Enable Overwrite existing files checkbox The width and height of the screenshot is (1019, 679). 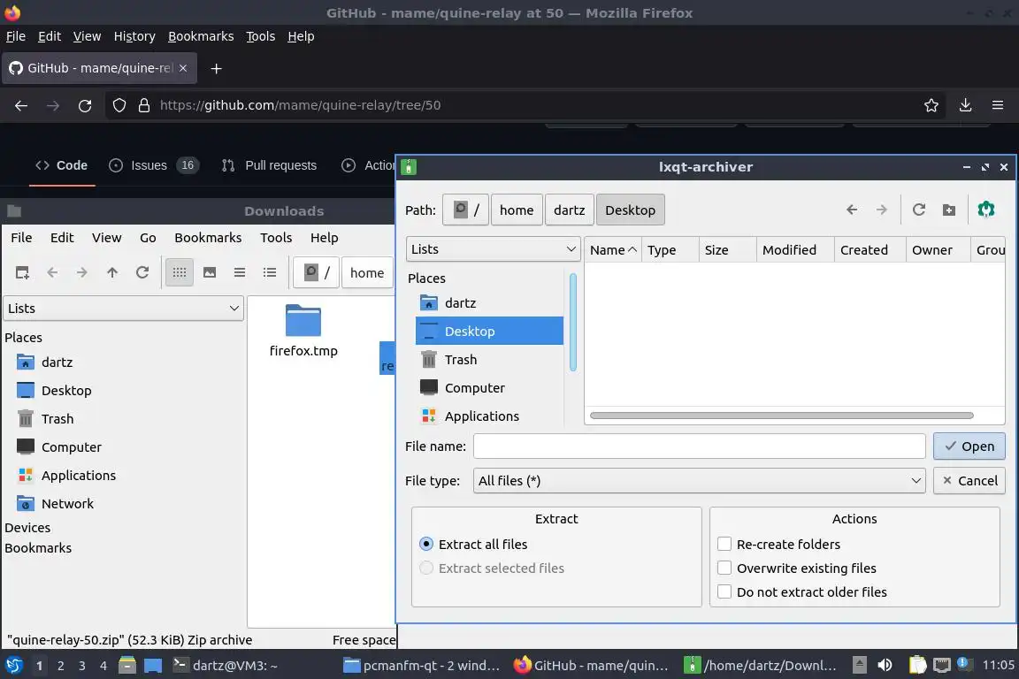724,568
